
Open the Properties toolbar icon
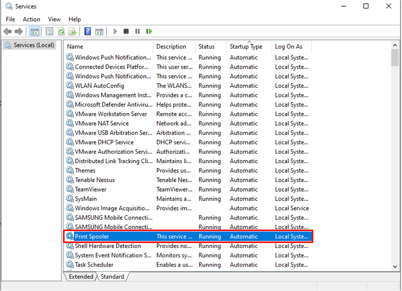pos(49,32)
